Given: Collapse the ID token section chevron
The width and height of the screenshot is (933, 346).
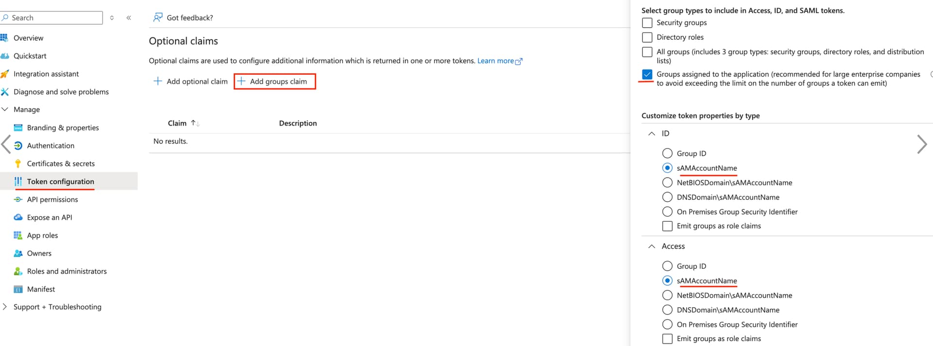Looking at the screenshot, I should [x=652, y=133].
